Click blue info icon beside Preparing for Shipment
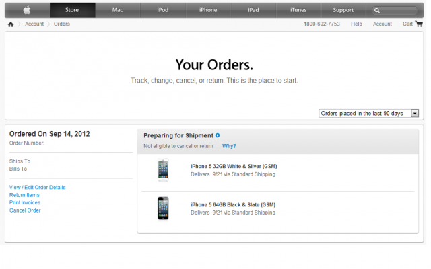 pos(218,135)
